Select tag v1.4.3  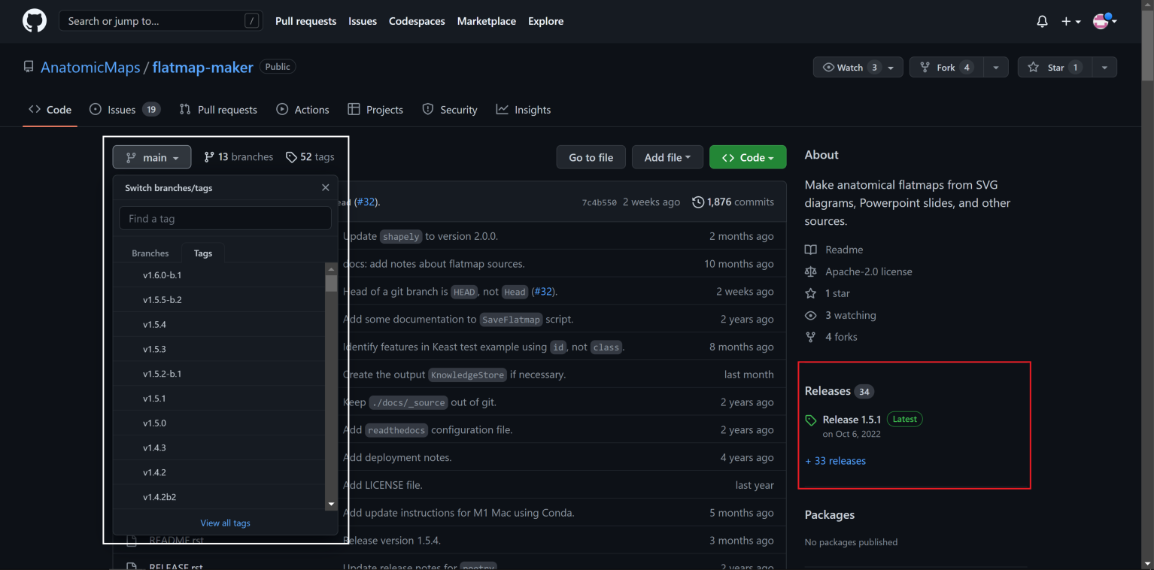pos(219,447)
